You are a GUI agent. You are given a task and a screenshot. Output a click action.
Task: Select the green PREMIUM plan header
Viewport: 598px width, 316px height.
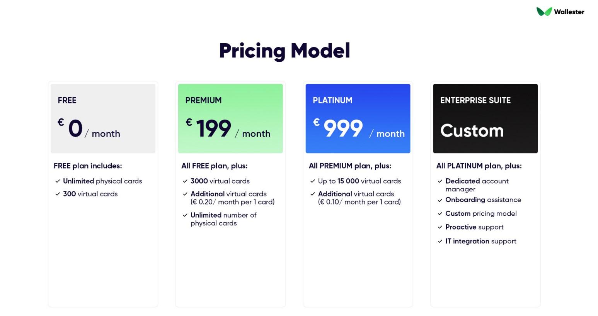230,118
